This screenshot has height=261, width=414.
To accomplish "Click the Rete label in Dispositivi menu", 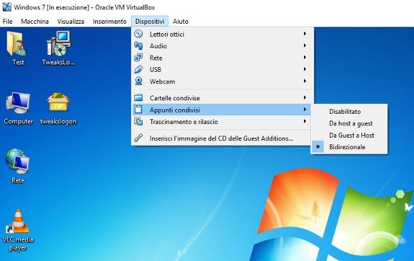I will tap(156, 58).
